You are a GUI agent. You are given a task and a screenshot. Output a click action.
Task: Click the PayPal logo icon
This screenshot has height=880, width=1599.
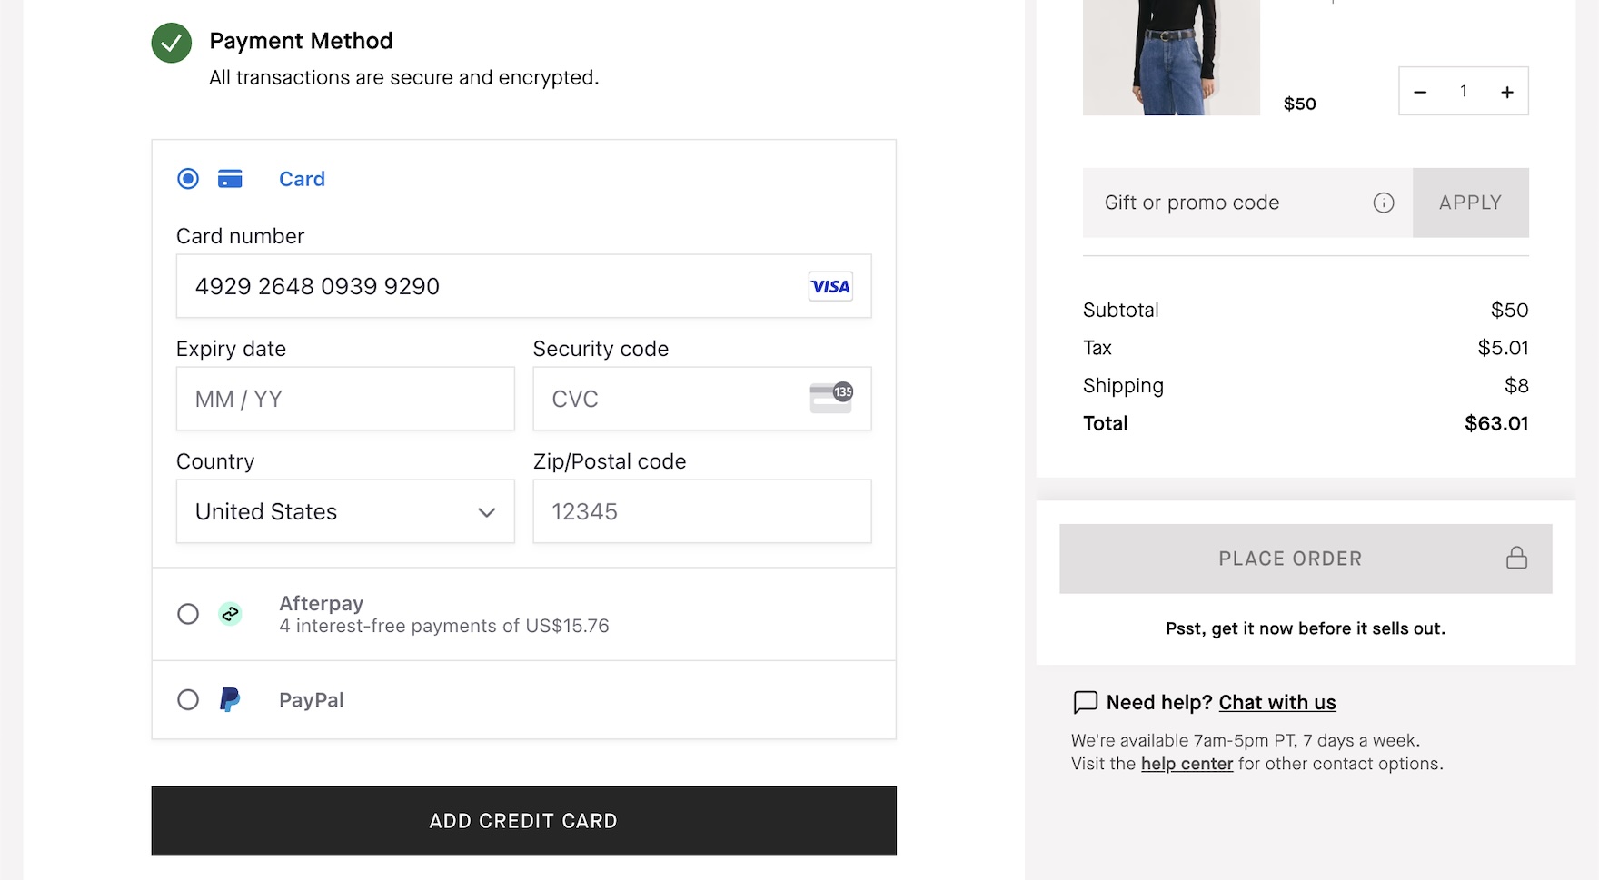click(x=230, y=699)
